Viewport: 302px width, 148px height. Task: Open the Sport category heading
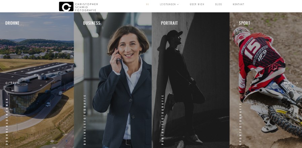[244, 23]
